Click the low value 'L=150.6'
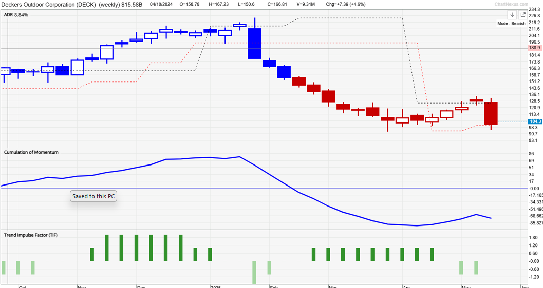Viewport: 543px width, 288px height. tap(247, 4)
